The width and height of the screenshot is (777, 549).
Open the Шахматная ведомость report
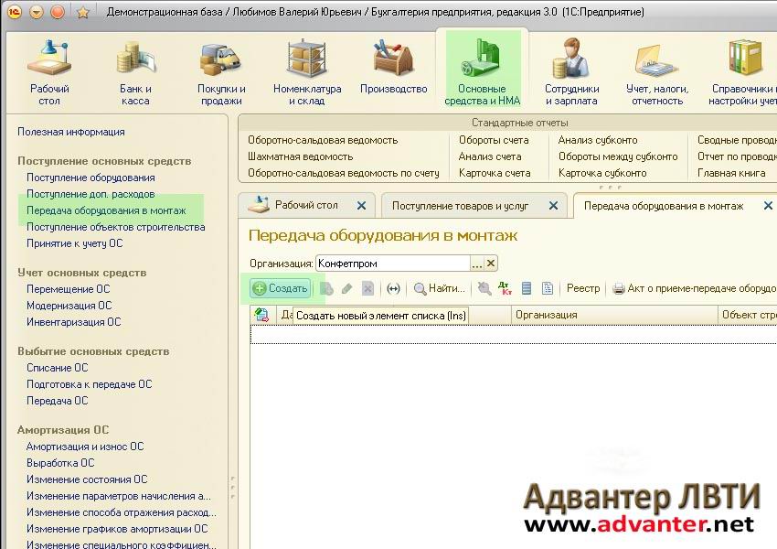click(x=301, y=156)
